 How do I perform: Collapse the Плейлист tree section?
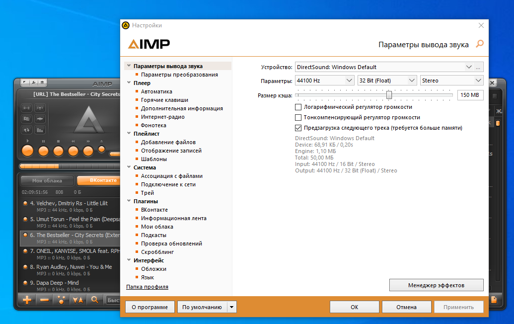[129, 133]
